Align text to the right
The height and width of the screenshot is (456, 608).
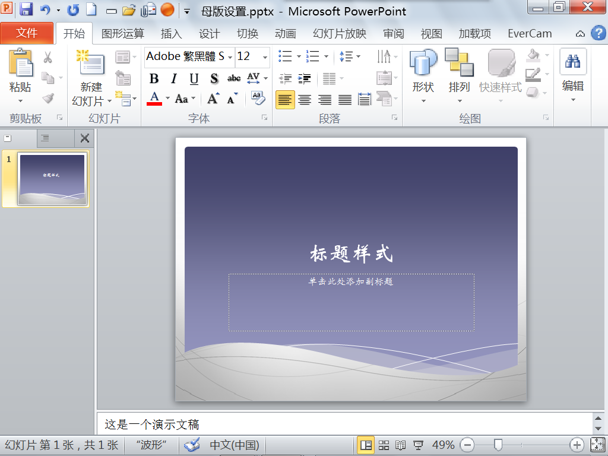tap(325, 99)
